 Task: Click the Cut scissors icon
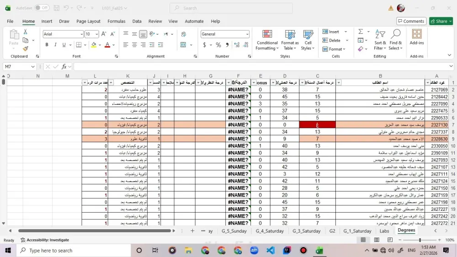tap(25, 32)
